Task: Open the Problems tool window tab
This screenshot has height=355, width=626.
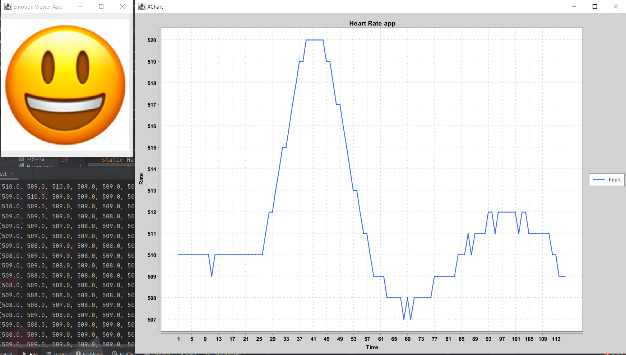Action: pyautogui.click(x=89, y=353)
